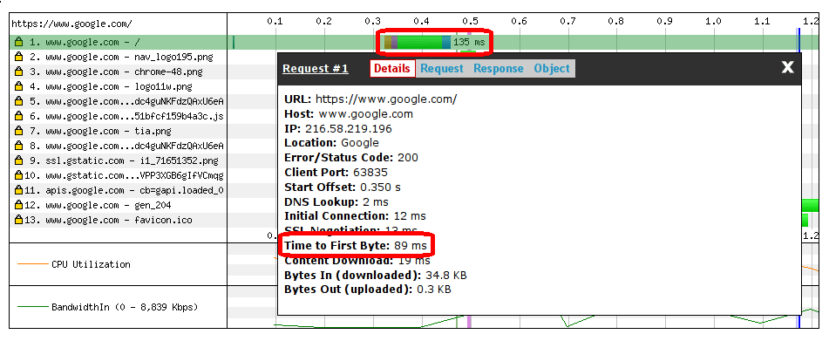Select request 8 dc4guNKFdzQAxU6eA row
The image size is (829, 341).
coord(119,146)
